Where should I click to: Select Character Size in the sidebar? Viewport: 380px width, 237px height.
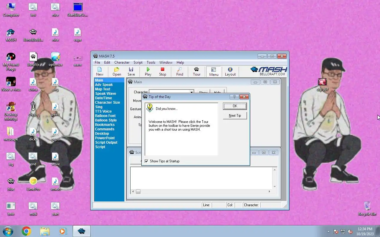click(107, 103)
